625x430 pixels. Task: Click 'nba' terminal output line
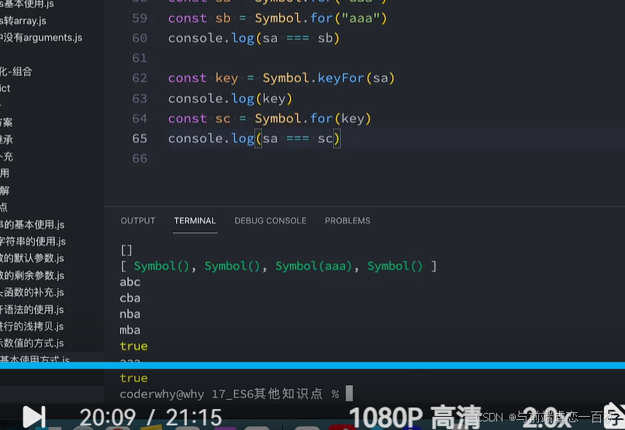(130, 314)
